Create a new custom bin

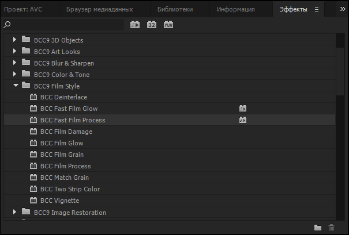click(318, 228)
